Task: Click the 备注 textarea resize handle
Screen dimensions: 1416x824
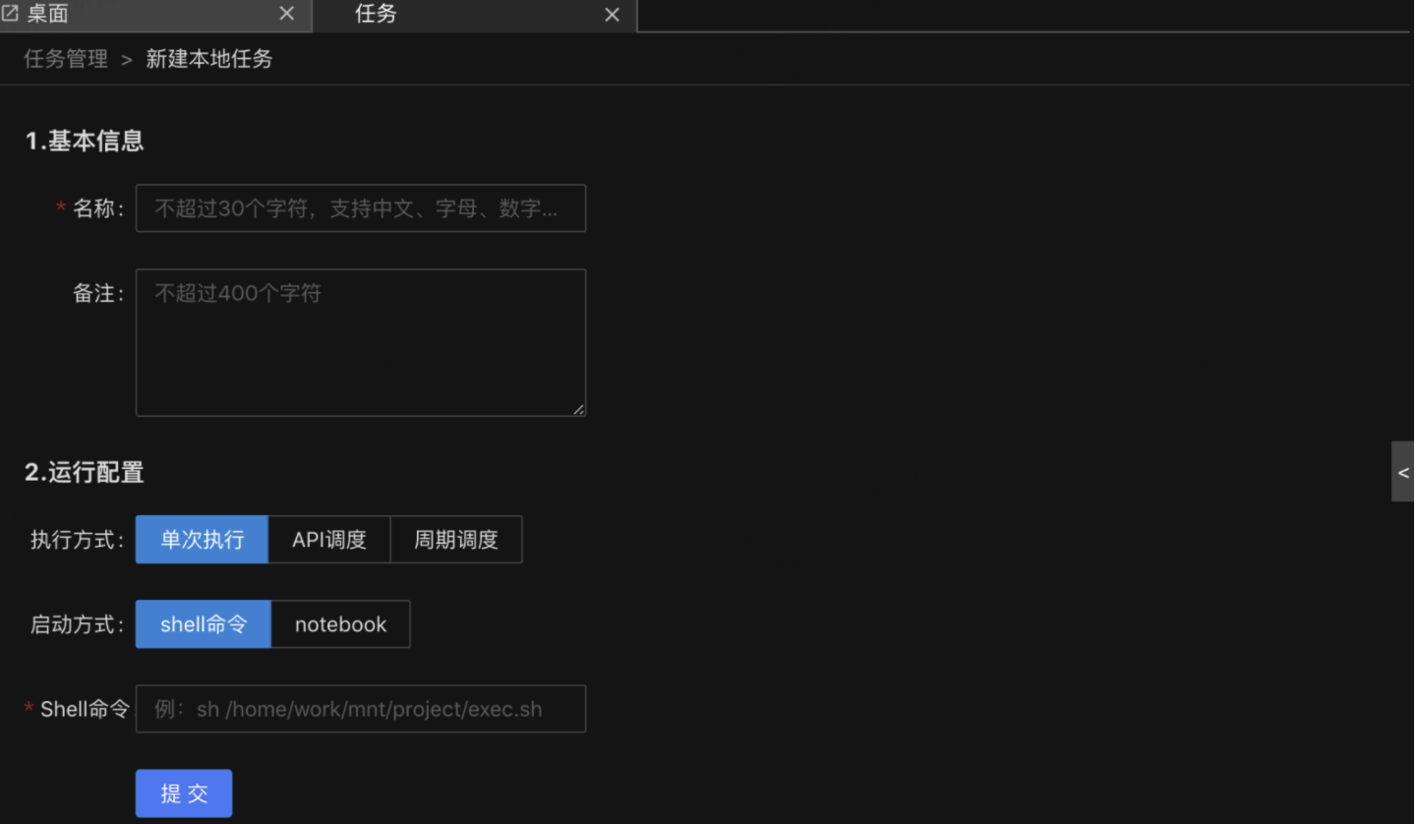Action: (578, 409)
